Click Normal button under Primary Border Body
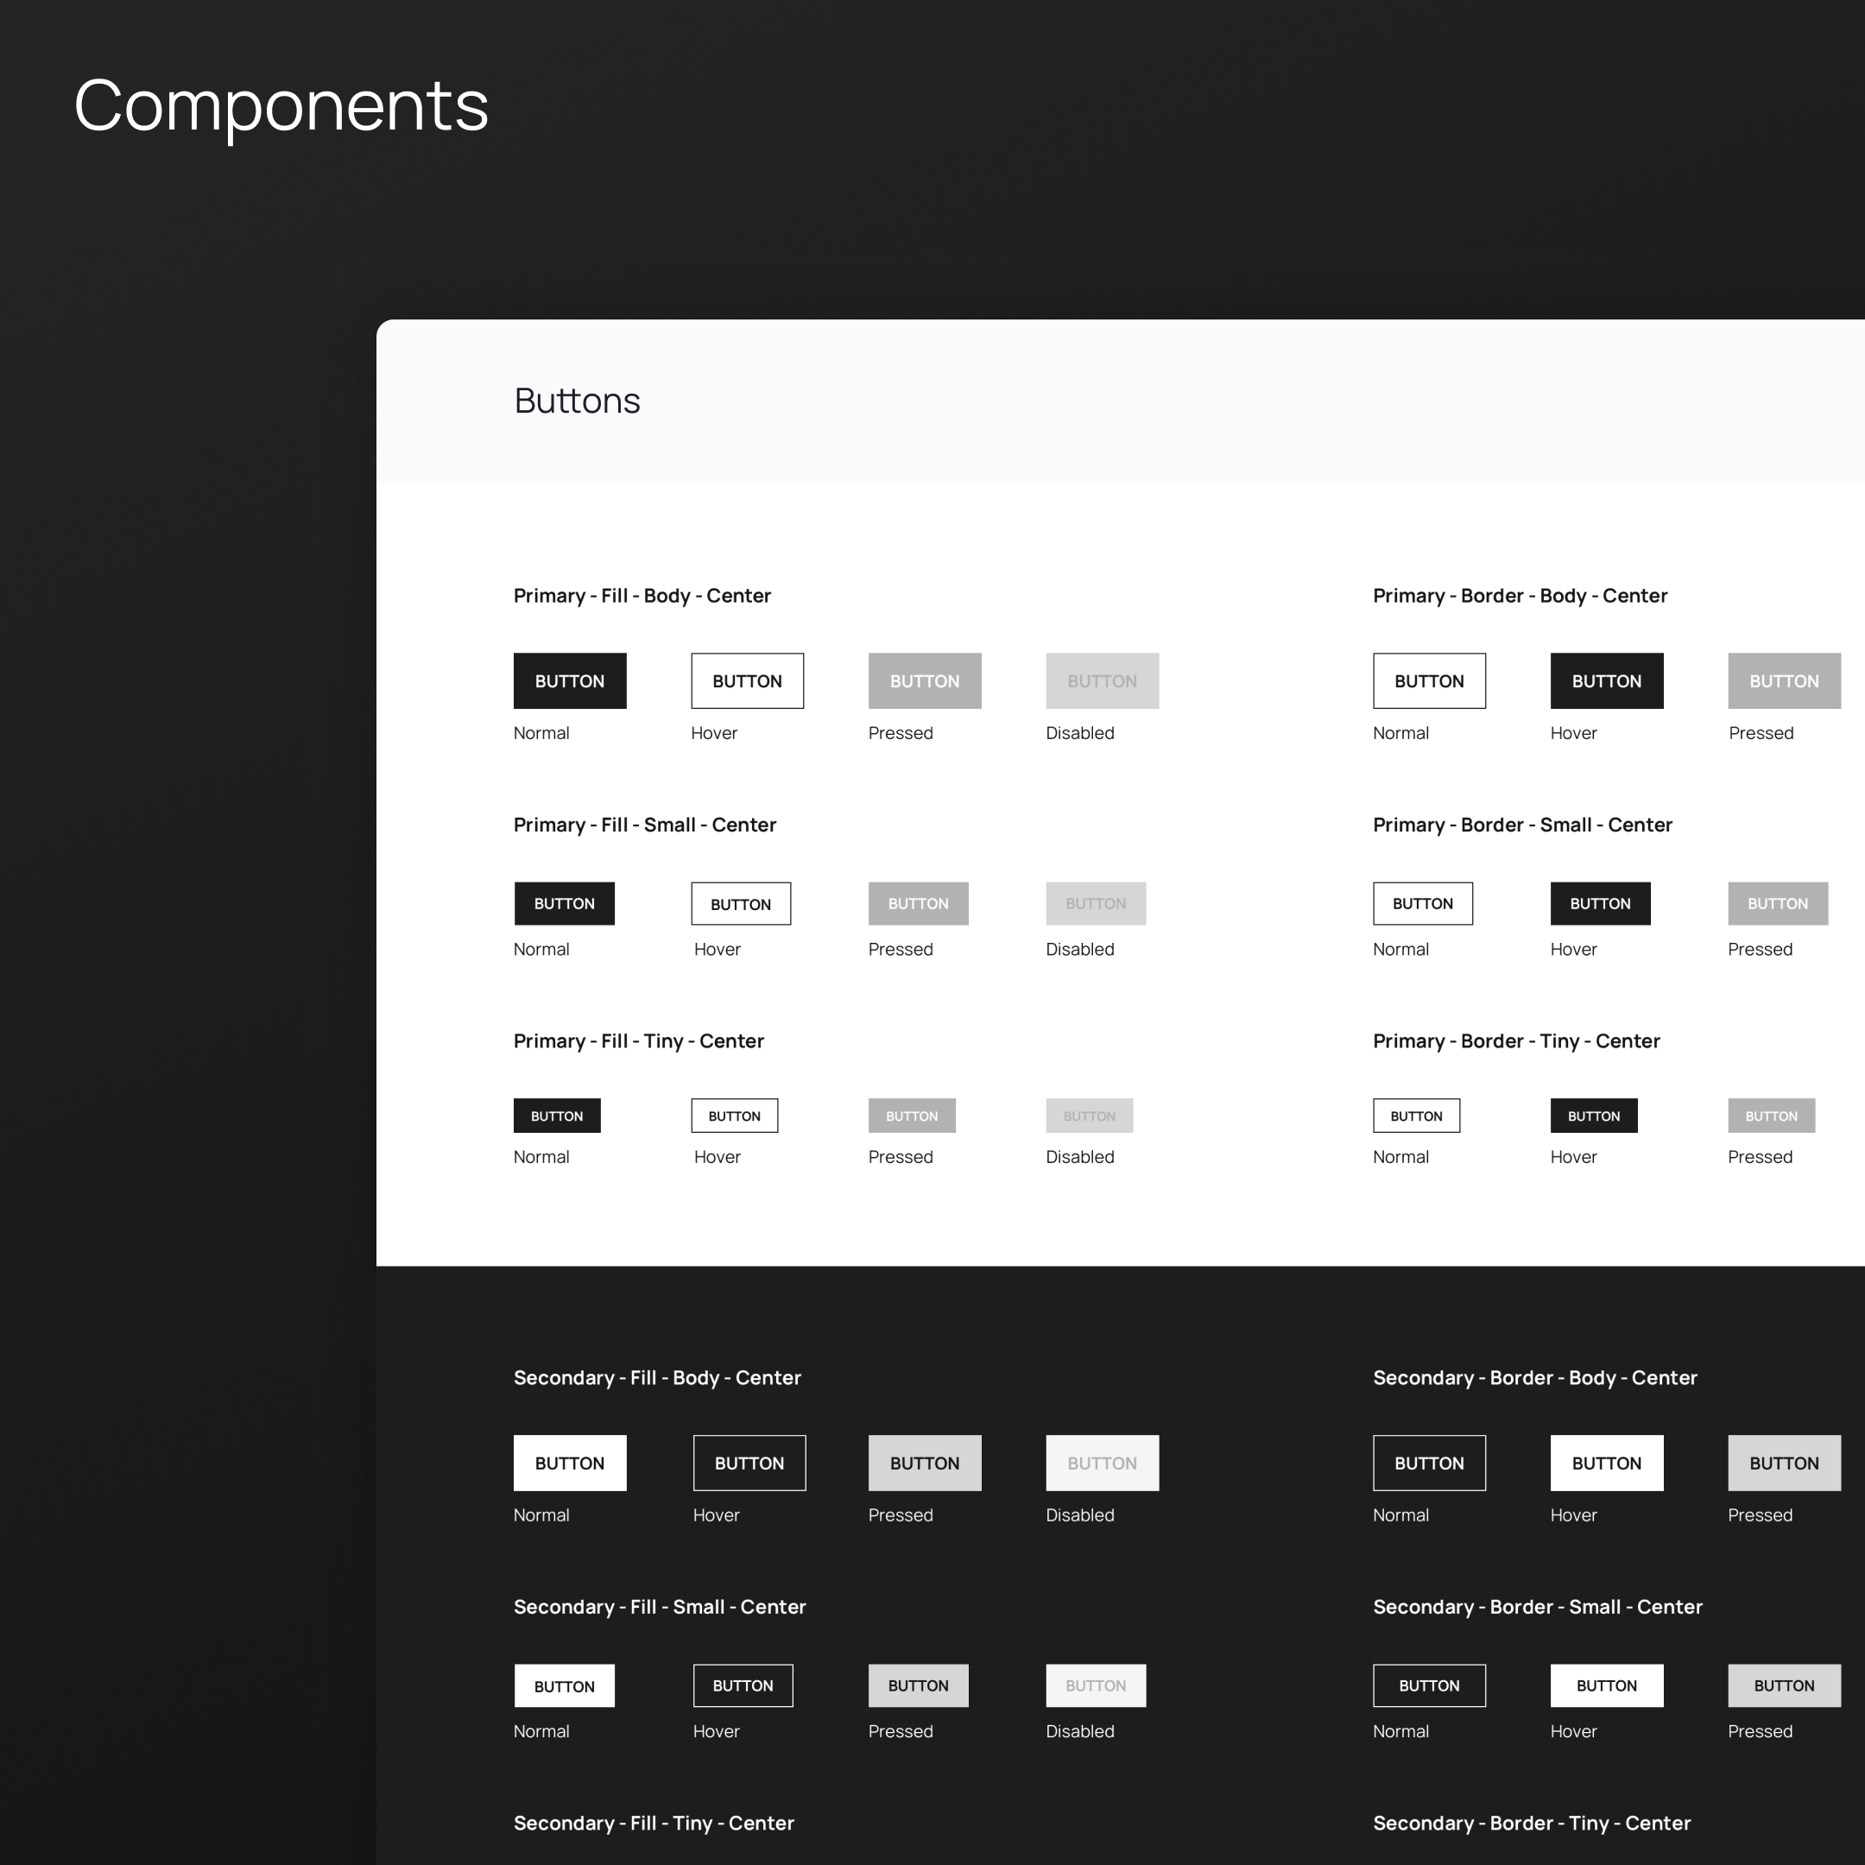The height and width of the screenshot is (1865, 1865). coord(1429,680)
